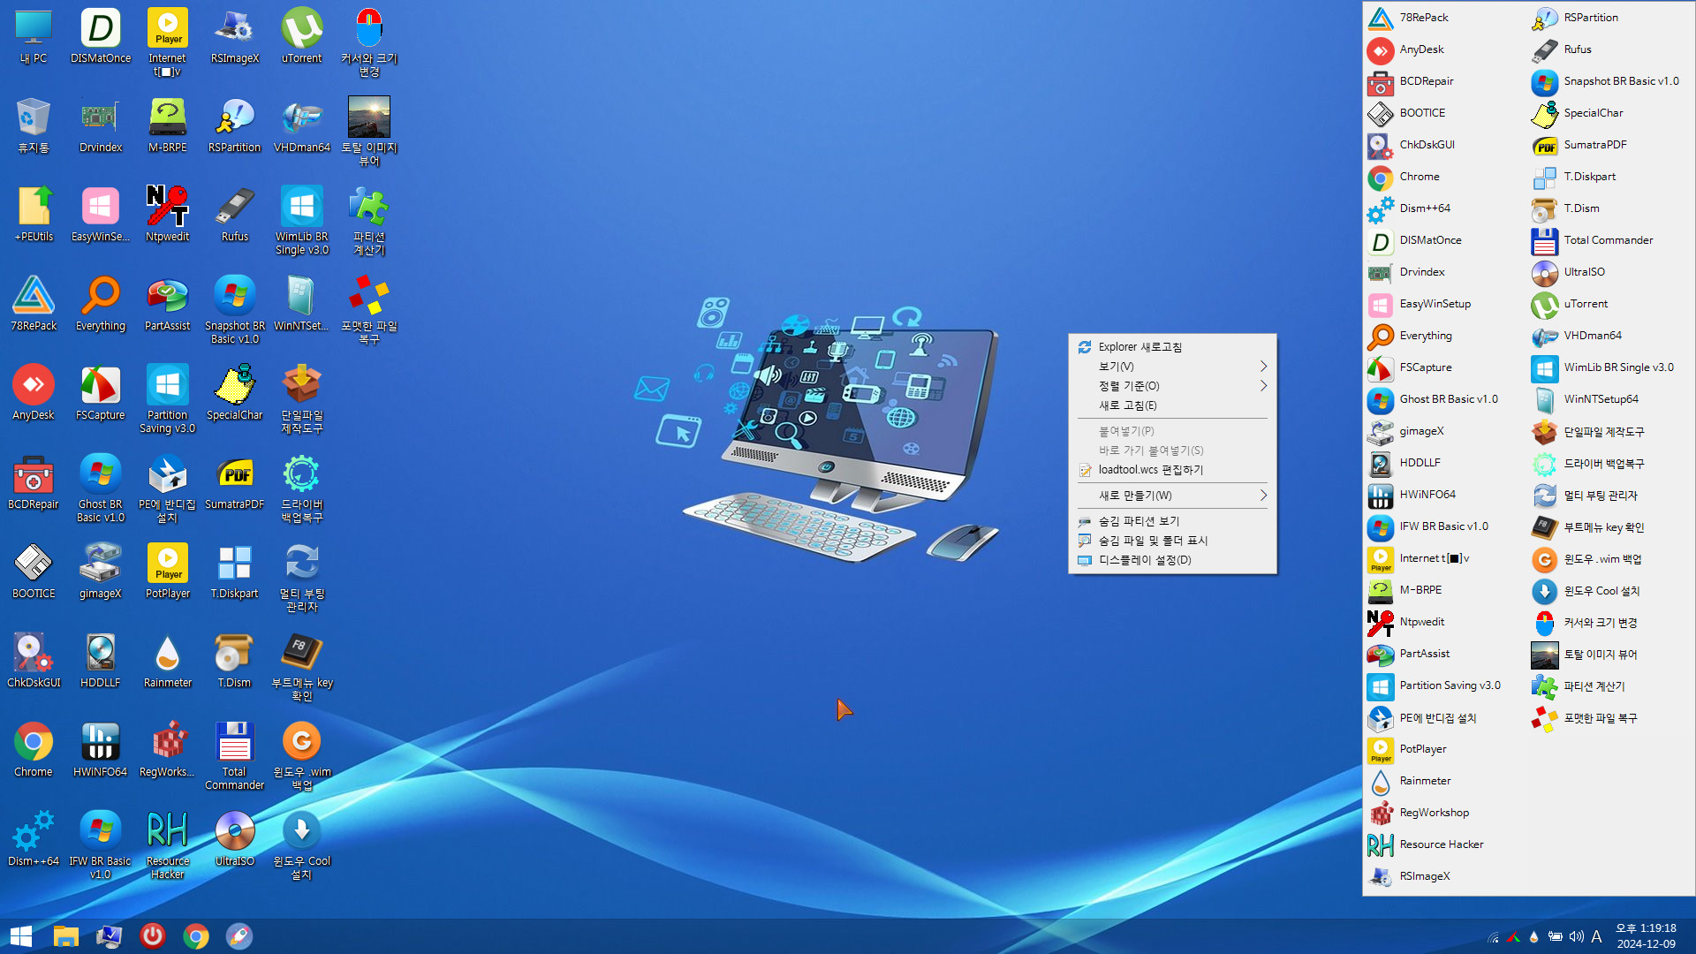Select the M-BRPE desktop icon
The height and width of the screenshot is (954, 1696).
click(x=168, y=125)
